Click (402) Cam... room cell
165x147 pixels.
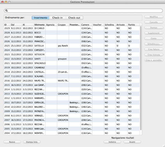[86, 81]
